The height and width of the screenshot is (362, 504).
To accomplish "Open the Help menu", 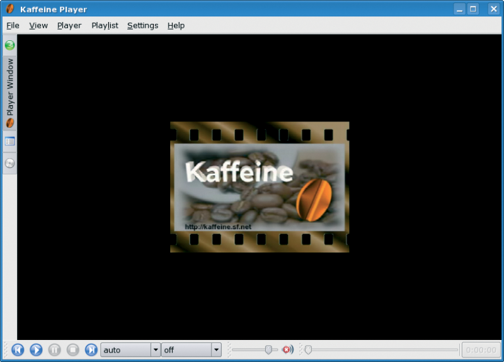I will coord(176,25).
